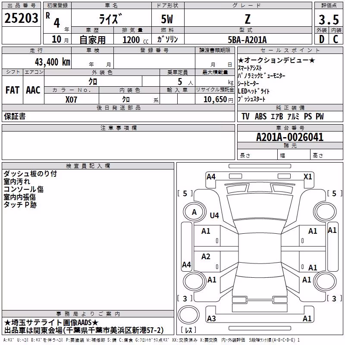This screenshot has width=345, height=345.
Task: Click the vehicle history 自家用
Action: coord(92,40)
